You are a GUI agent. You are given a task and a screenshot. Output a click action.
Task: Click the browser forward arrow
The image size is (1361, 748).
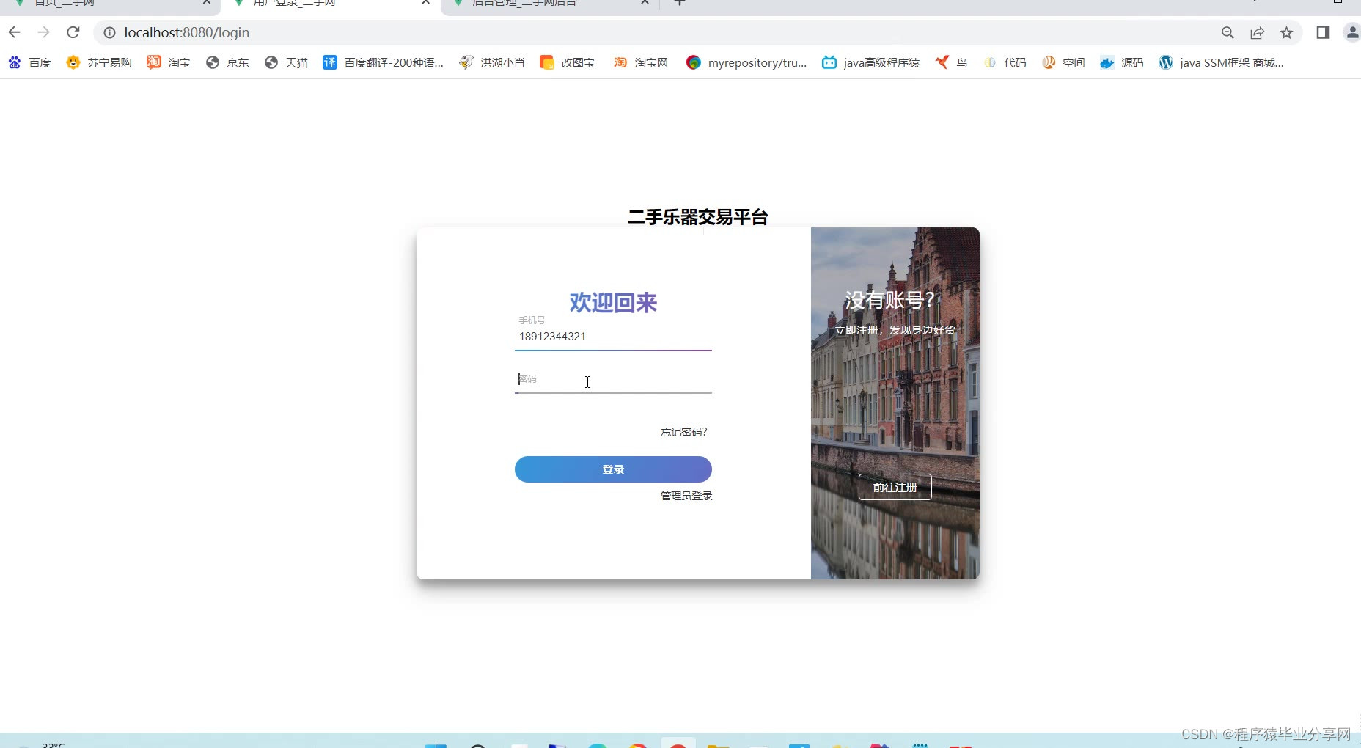pyautogui.click(x=43, y=32)
